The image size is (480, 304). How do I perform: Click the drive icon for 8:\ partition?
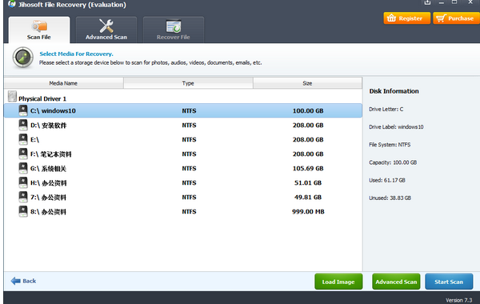coord(23,211)
